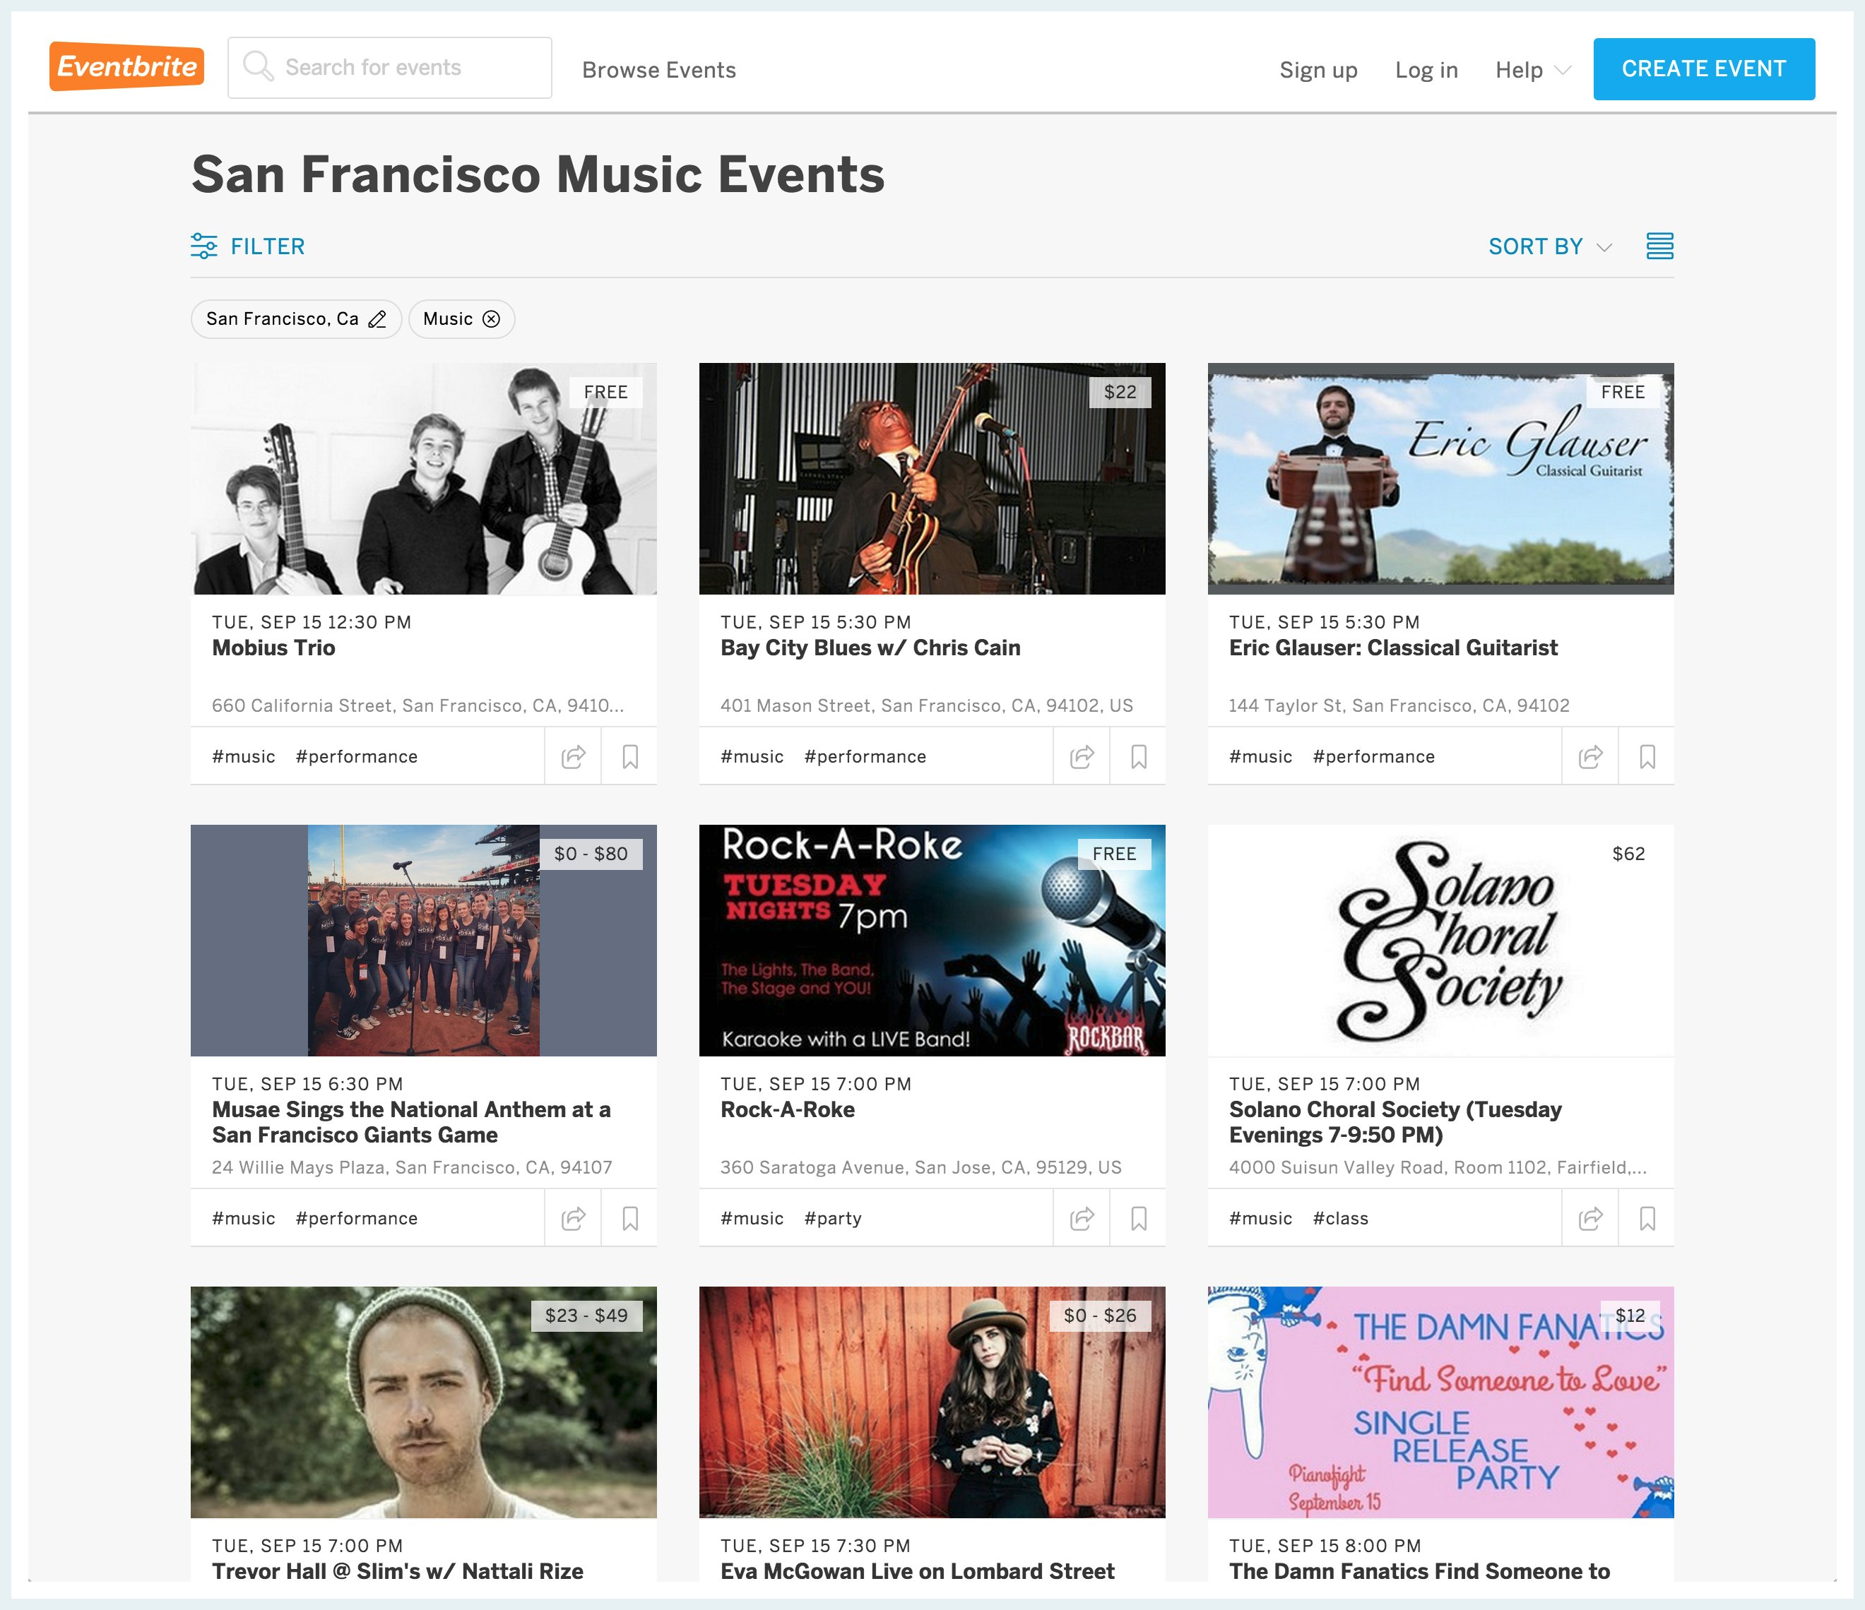Remove the Music filter tag
Viewport: 1865px width, 1610px height.
tap(492, 319)
